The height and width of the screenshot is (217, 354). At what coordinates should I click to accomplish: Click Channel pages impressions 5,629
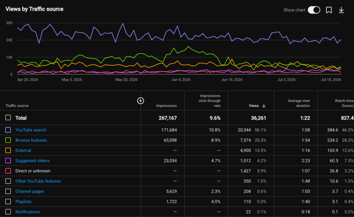tap(171, 191)
